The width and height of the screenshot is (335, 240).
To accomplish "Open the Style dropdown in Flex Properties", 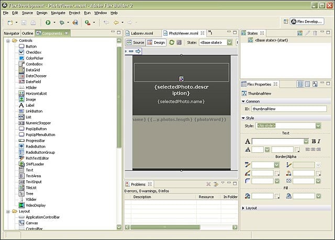I will (318, 126).
